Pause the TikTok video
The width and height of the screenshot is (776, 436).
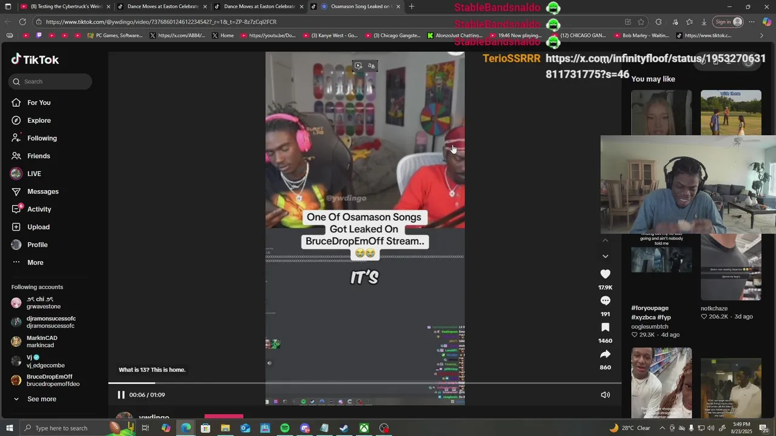pos(121,395)
